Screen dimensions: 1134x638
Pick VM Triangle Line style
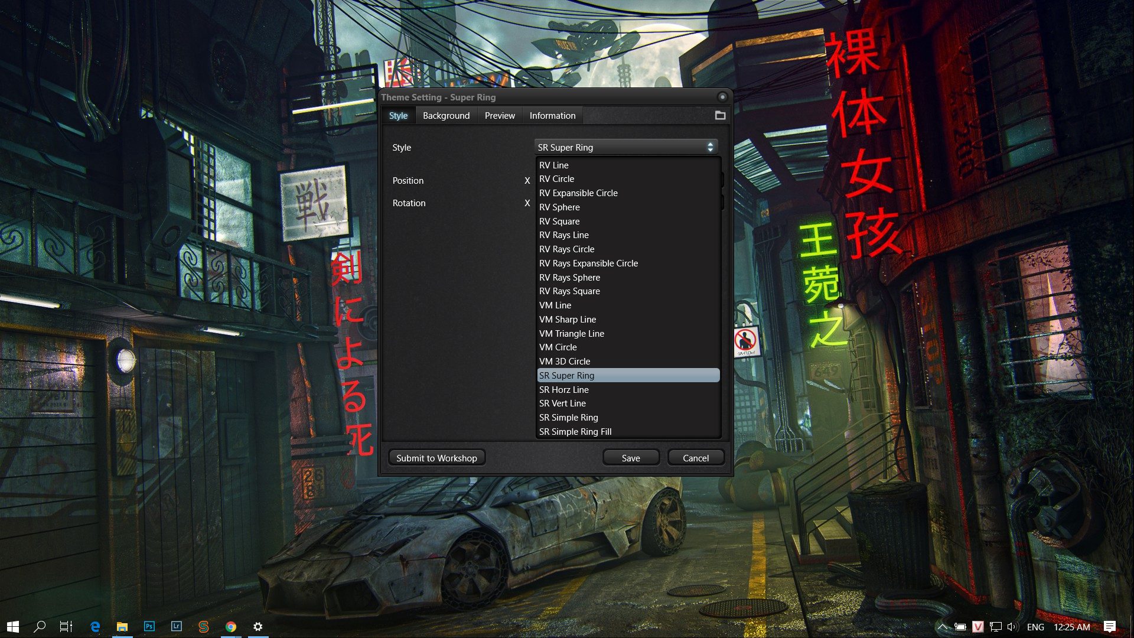point(628,334)
